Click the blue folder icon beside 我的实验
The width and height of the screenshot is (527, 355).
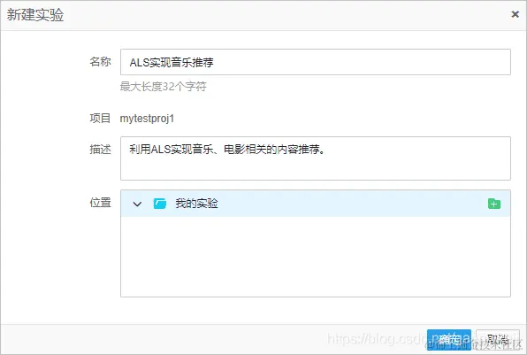(160, 204)
